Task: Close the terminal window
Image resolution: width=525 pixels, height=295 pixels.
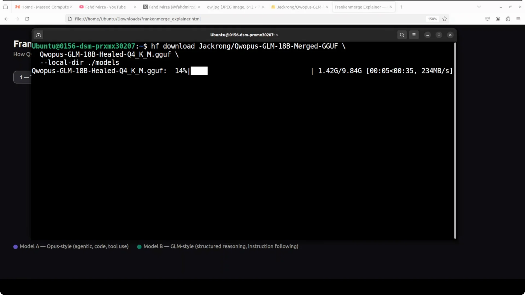Action: 450,35
